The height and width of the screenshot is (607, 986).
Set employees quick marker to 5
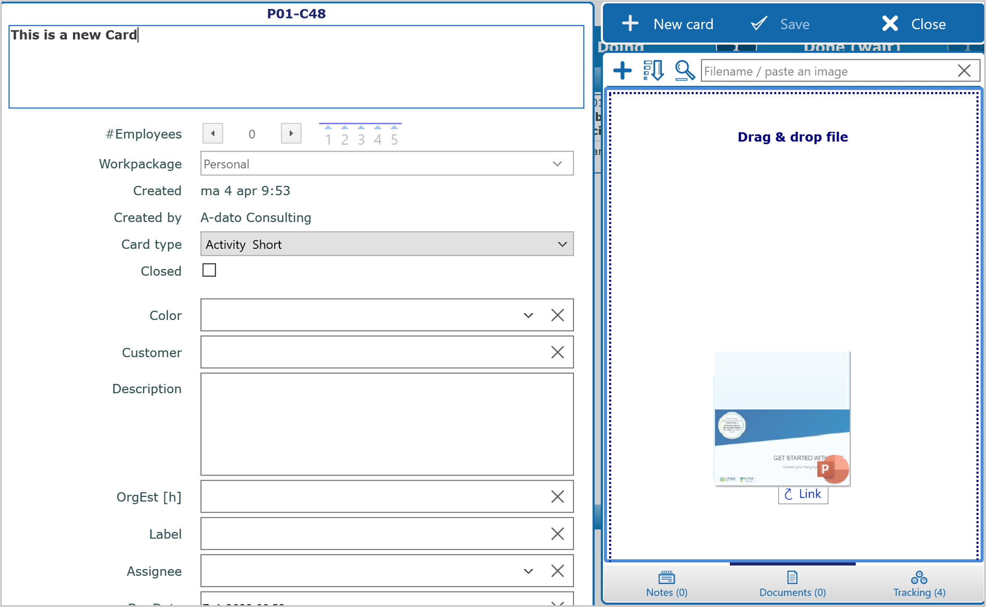pos(394,136)
